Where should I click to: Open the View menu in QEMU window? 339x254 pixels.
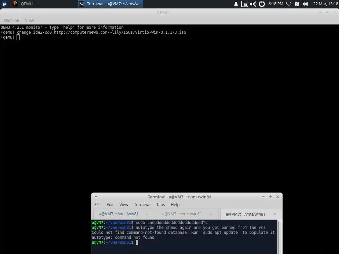click(29, 20)
